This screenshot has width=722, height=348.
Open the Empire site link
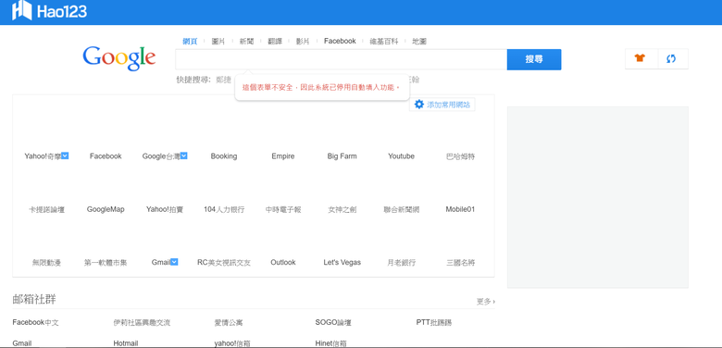(x=282, y=156)
